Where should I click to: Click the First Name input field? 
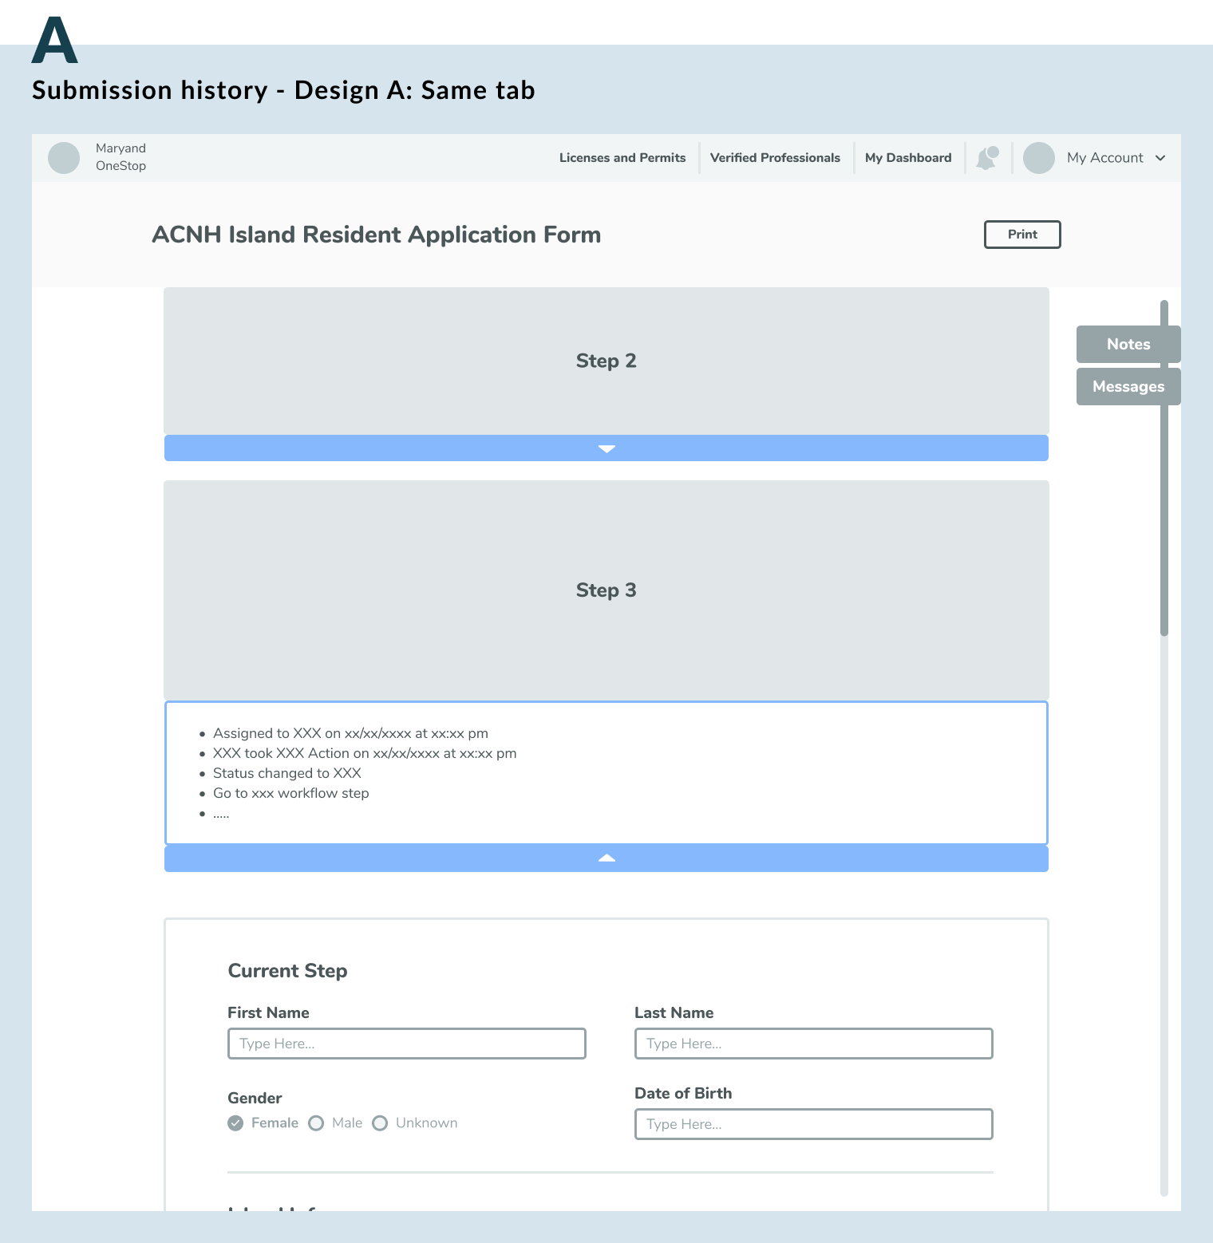(407, 1044)
